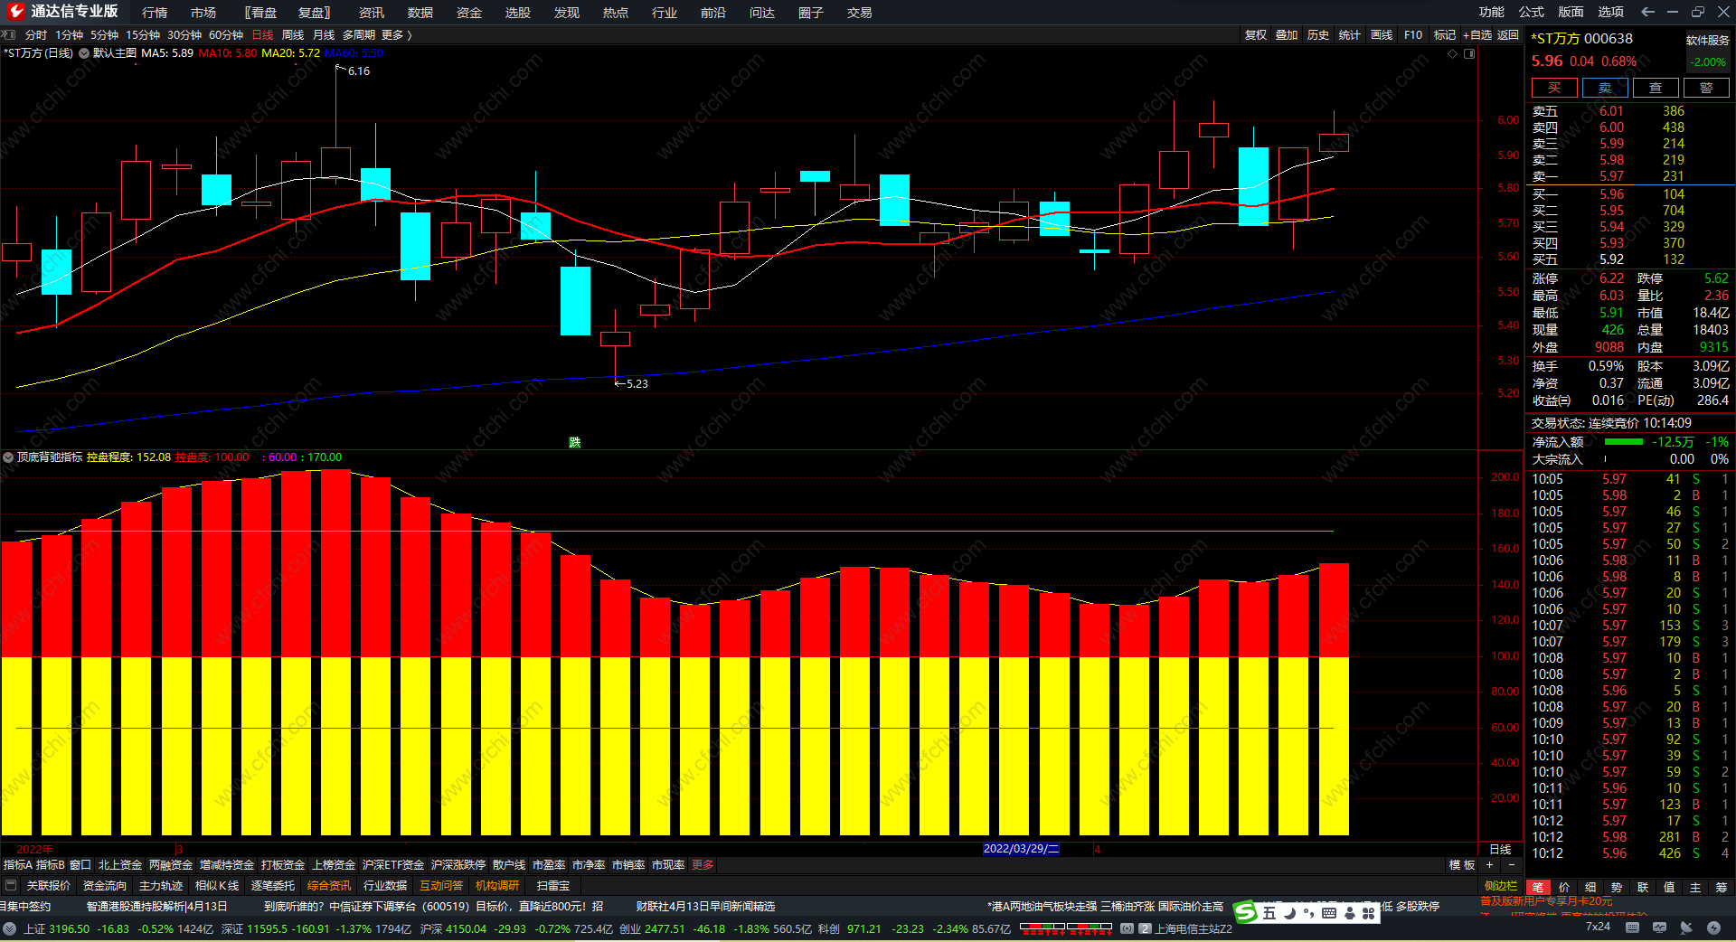Click the round arrow icon left of 上证

click(10, 928)
